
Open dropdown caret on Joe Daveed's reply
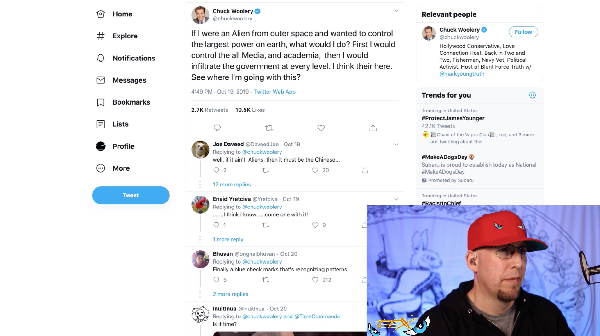(396, 144)
